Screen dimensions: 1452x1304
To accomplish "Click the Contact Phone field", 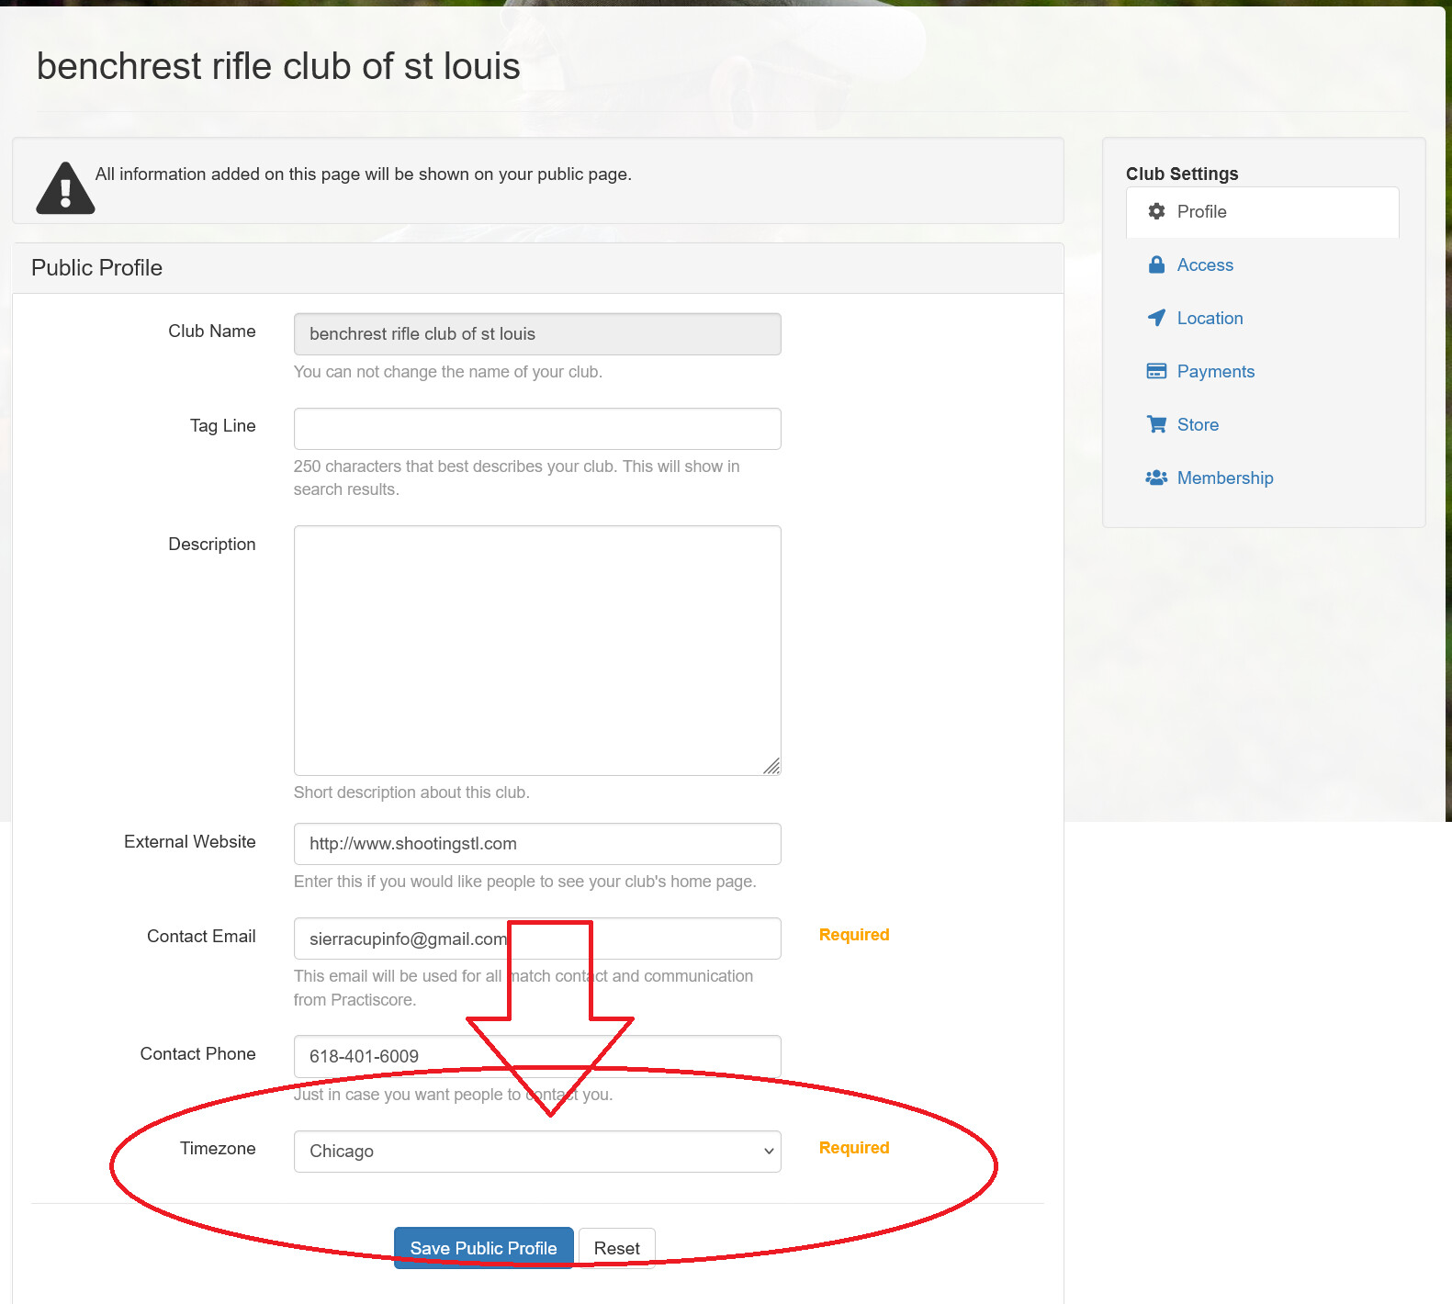I will coord(537,1056).
